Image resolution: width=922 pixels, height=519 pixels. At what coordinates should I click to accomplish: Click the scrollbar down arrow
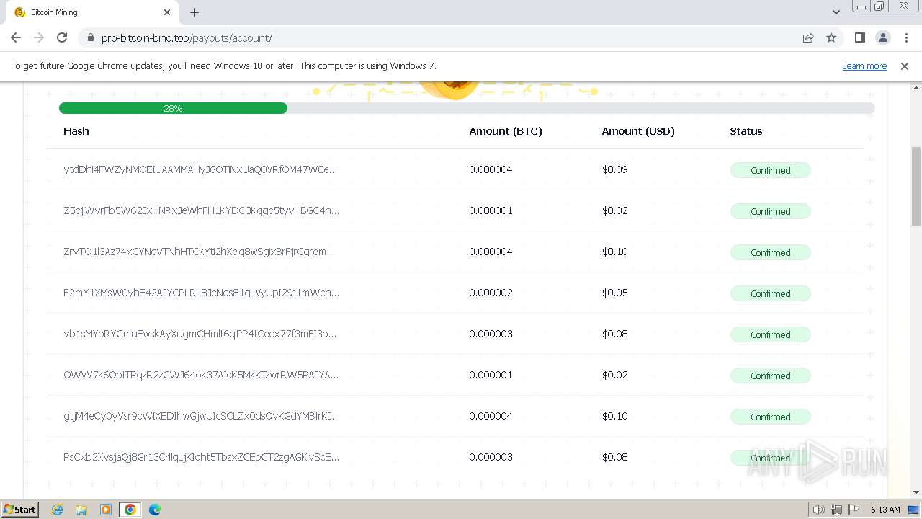click(916, 492)
